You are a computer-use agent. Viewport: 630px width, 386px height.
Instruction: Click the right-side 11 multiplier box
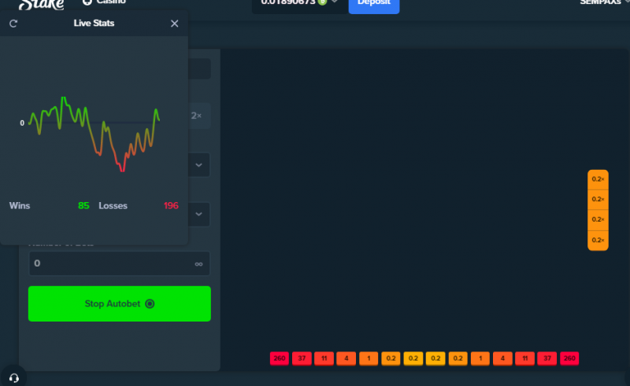pyautogui.click(x=524, y=358)
